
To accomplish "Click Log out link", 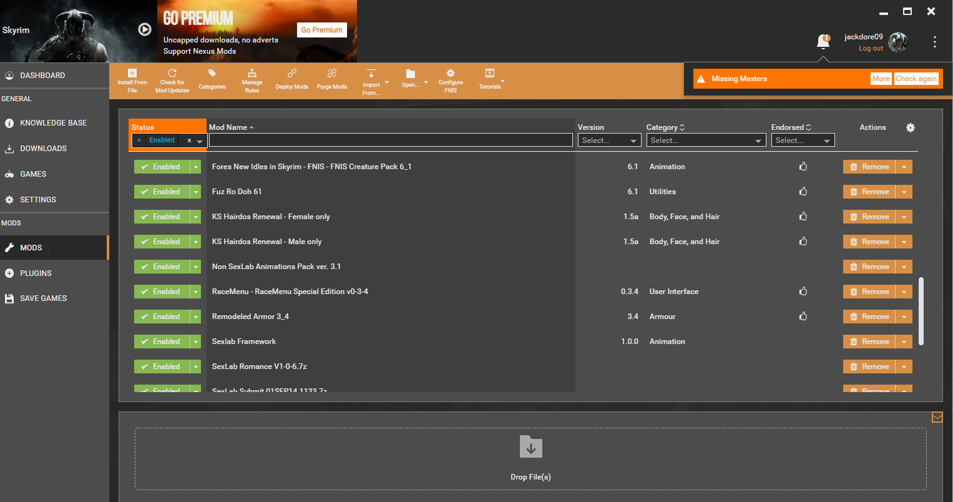I will pyautogui.click(x=871, y=48).
